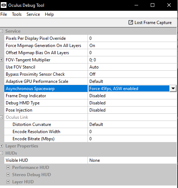This screenshot has width=178, height=188.
Task: Click the Lost Frame Capture popout icon
Action: (x=131, y=22)
